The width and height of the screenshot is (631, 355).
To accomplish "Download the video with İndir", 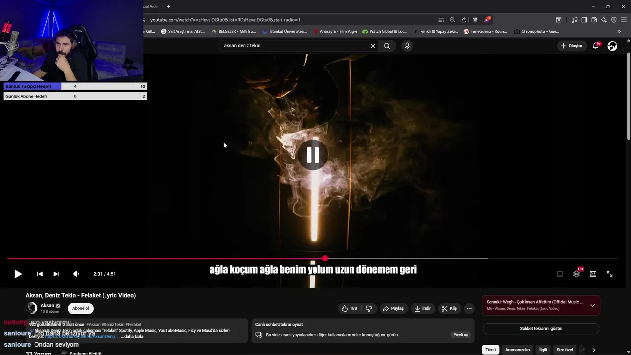I will pos(422,308).
